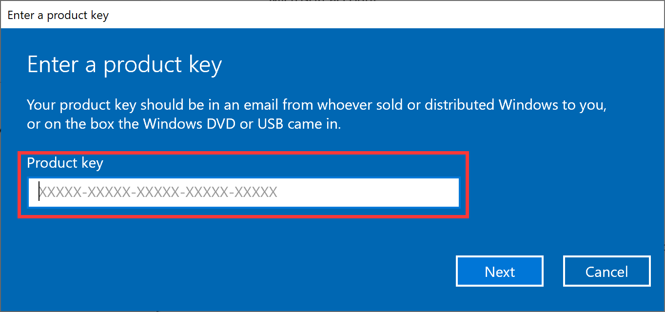Place cursor in the XXXXX-XXXXX product key box
The height and width of the screenshot is (312, 665).
tap(244, 192)
